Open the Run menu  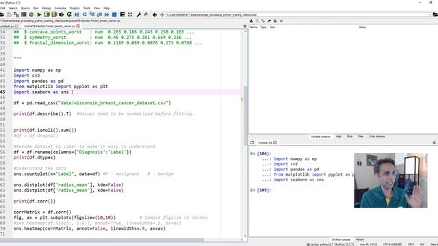[x=36, y=8]
